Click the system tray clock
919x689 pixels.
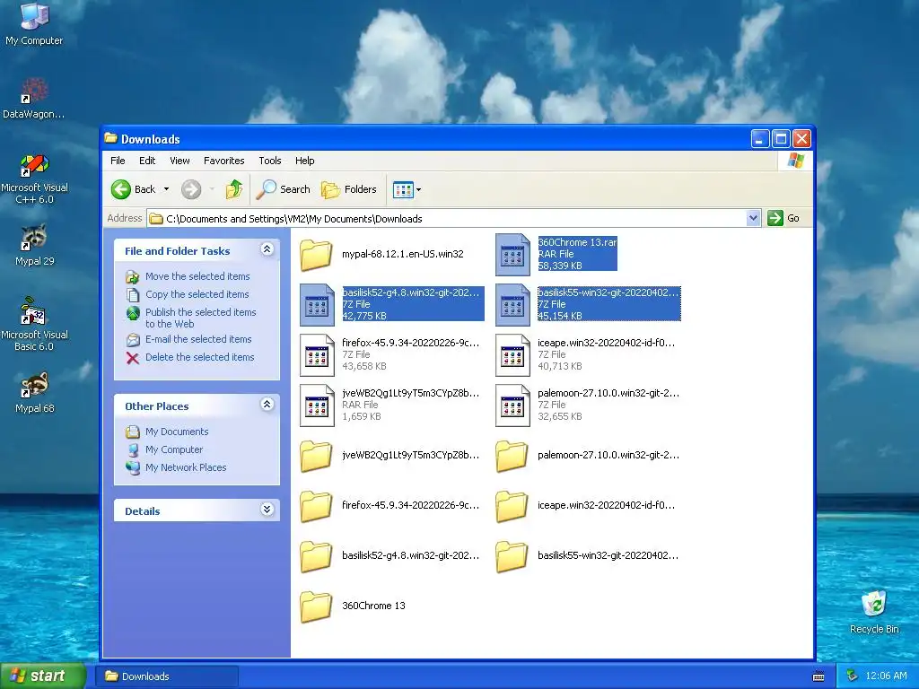click(x=886, y=676)
